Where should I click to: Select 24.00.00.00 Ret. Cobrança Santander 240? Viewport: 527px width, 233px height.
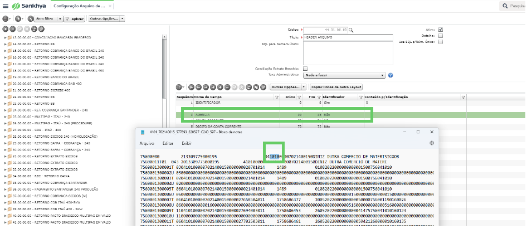(50, 110)
